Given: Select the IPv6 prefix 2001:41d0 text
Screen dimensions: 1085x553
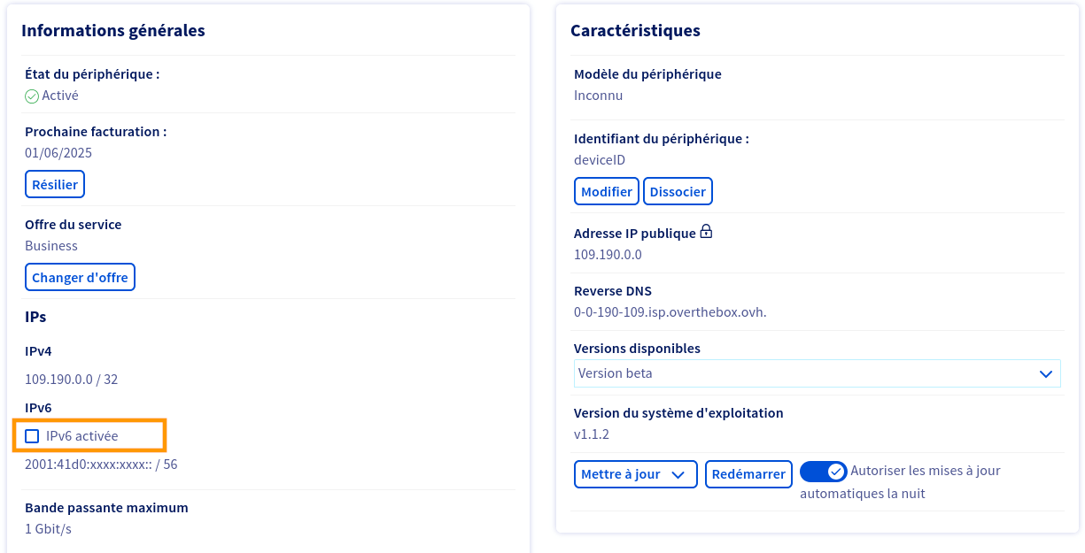Looking at the screenshot, I should (x=101, y=465).
